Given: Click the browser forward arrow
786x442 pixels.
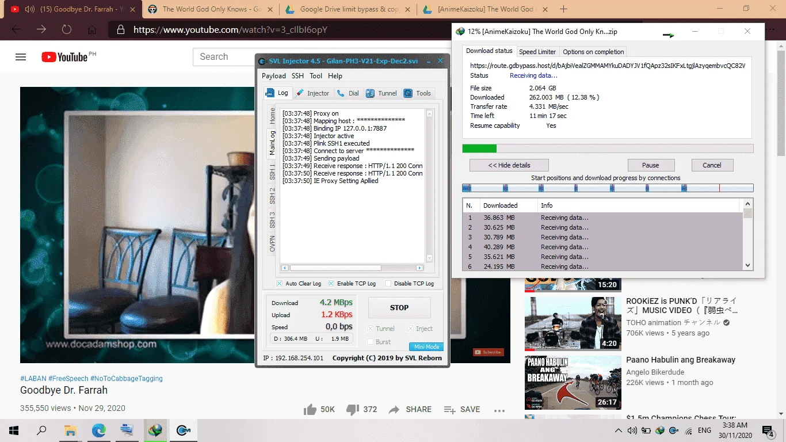Looking at the screenshot, I should tap(41, 30).
